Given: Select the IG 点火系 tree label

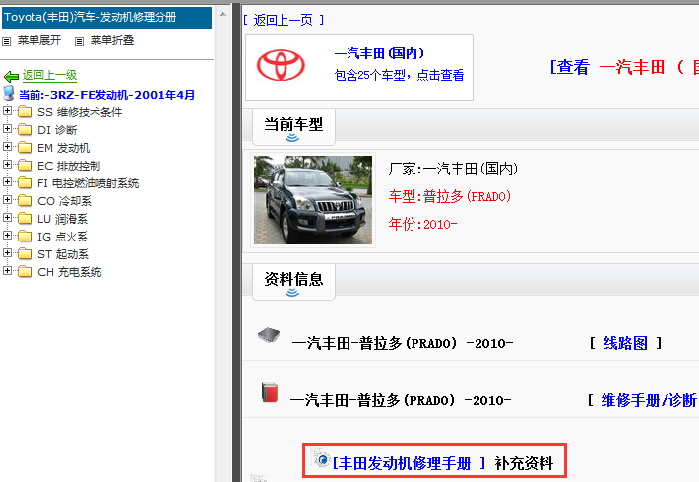Looking at the screenshot, I should coord(62,237).
